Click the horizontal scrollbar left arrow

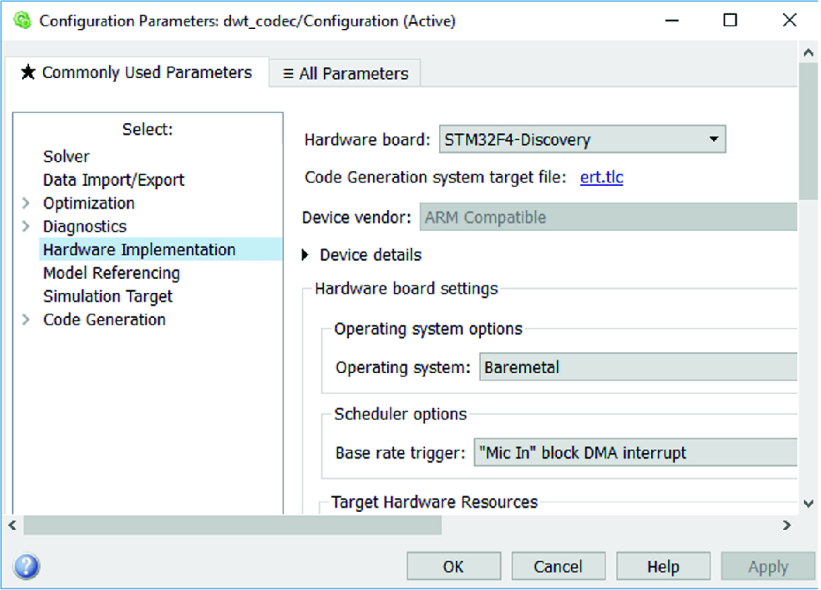pos(12,525)
